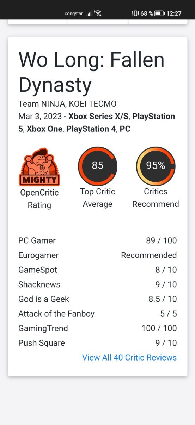
Task: Tap the cellular signal strength icon
Action: [90, 13]
